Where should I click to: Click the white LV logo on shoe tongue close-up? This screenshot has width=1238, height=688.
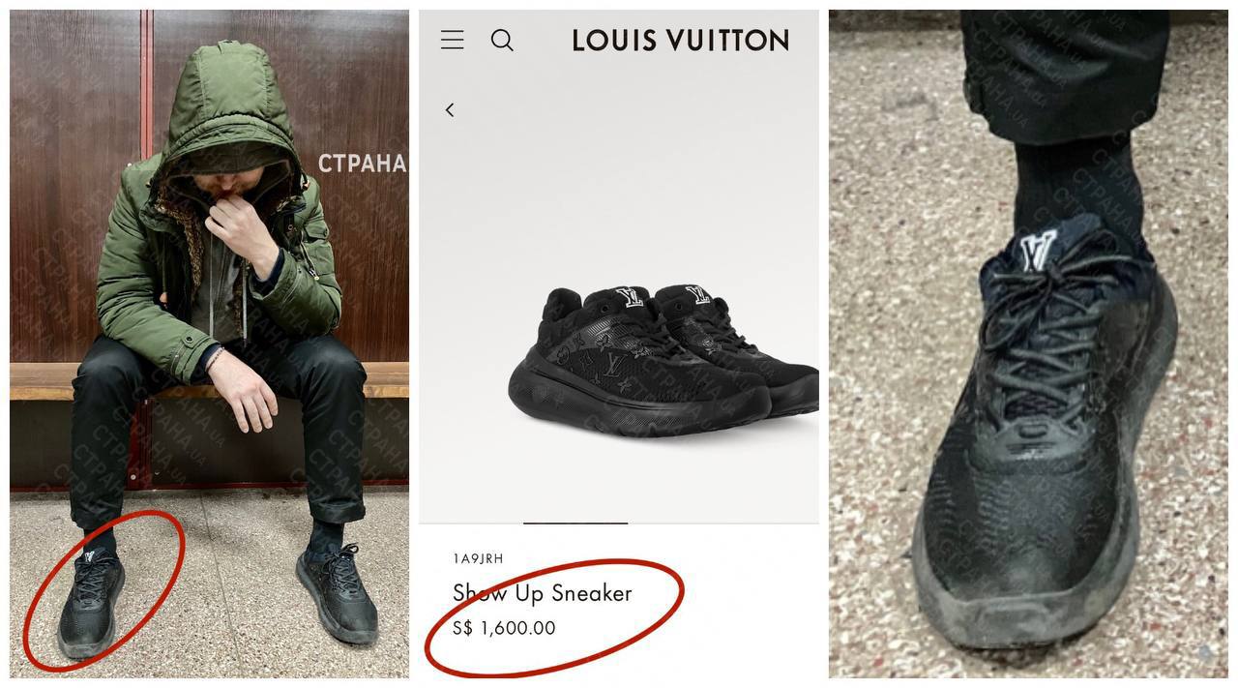click(1037, 250)
